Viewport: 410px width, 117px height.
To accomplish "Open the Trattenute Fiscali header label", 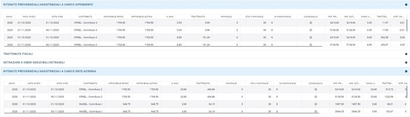I will point(18,54).
